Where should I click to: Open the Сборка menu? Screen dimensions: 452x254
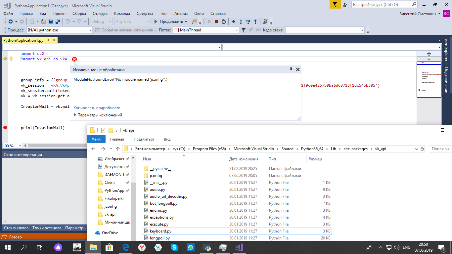79,14
